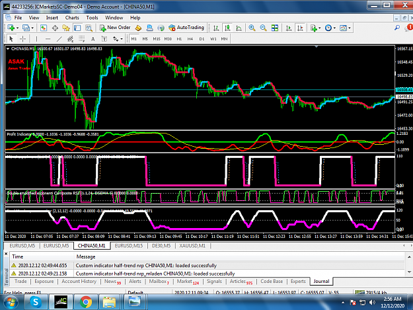The image size is (413, 310).
Task: Open the File menu
Action: pos(18,18)
